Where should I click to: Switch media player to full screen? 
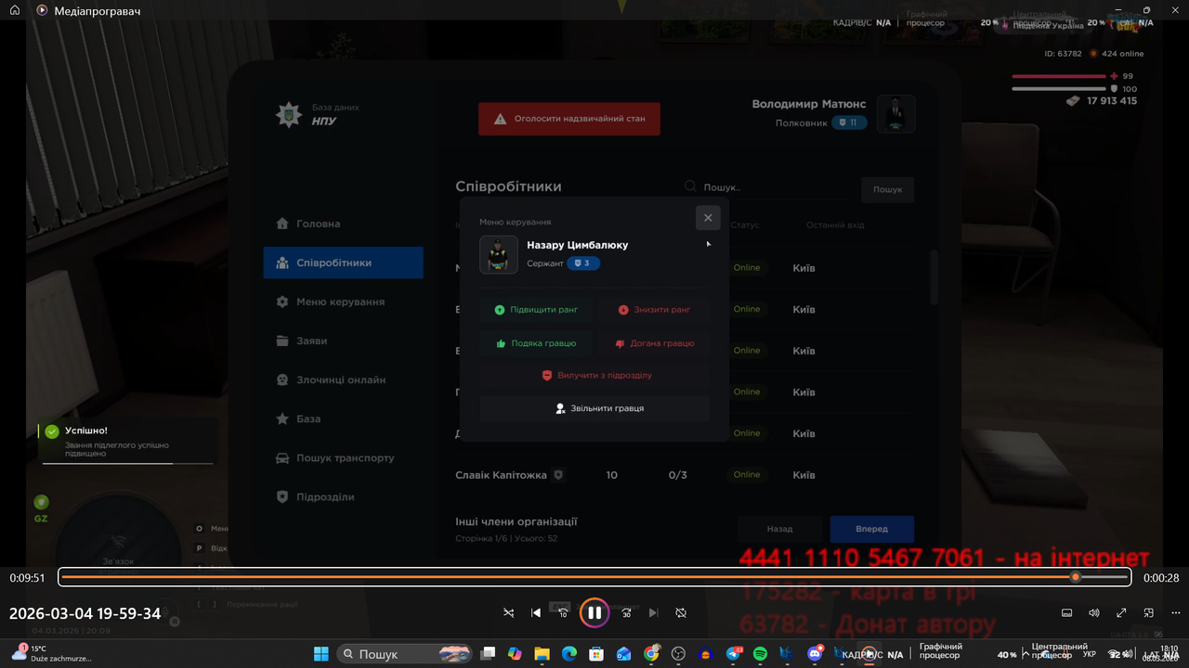coord(1121,612)
